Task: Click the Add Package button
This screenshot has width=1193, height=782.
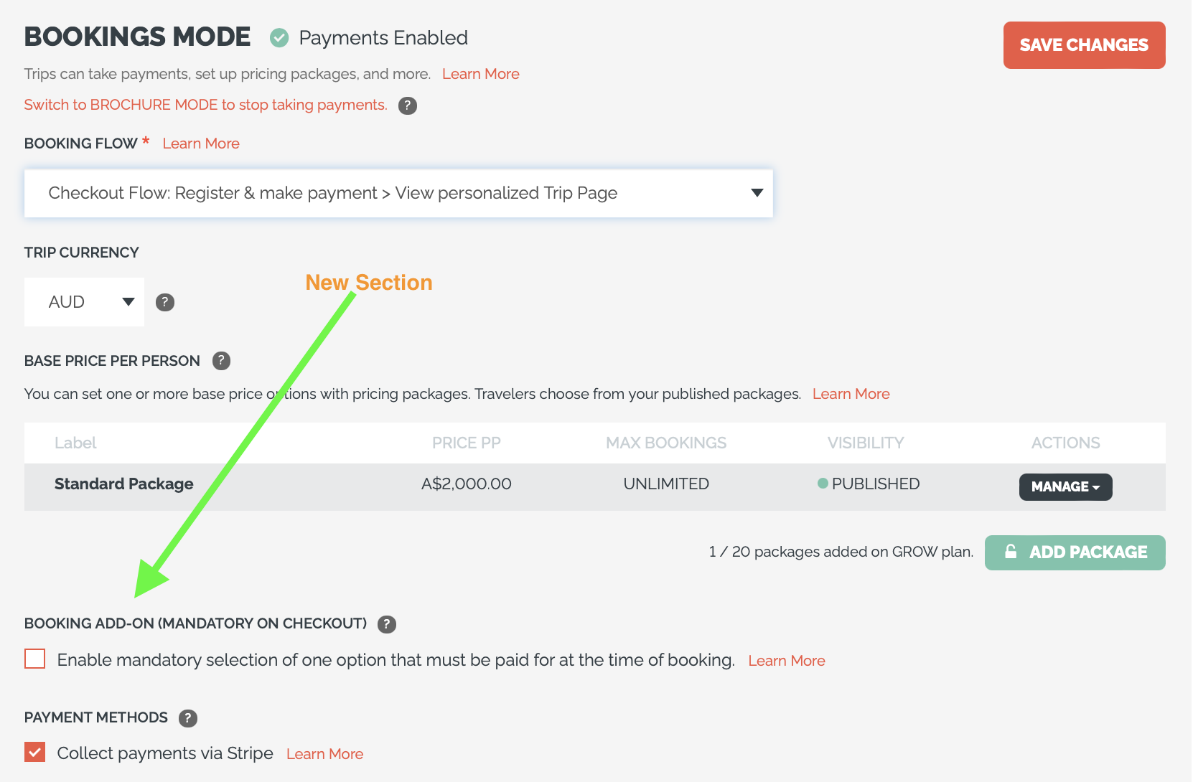Action: 1075,552
